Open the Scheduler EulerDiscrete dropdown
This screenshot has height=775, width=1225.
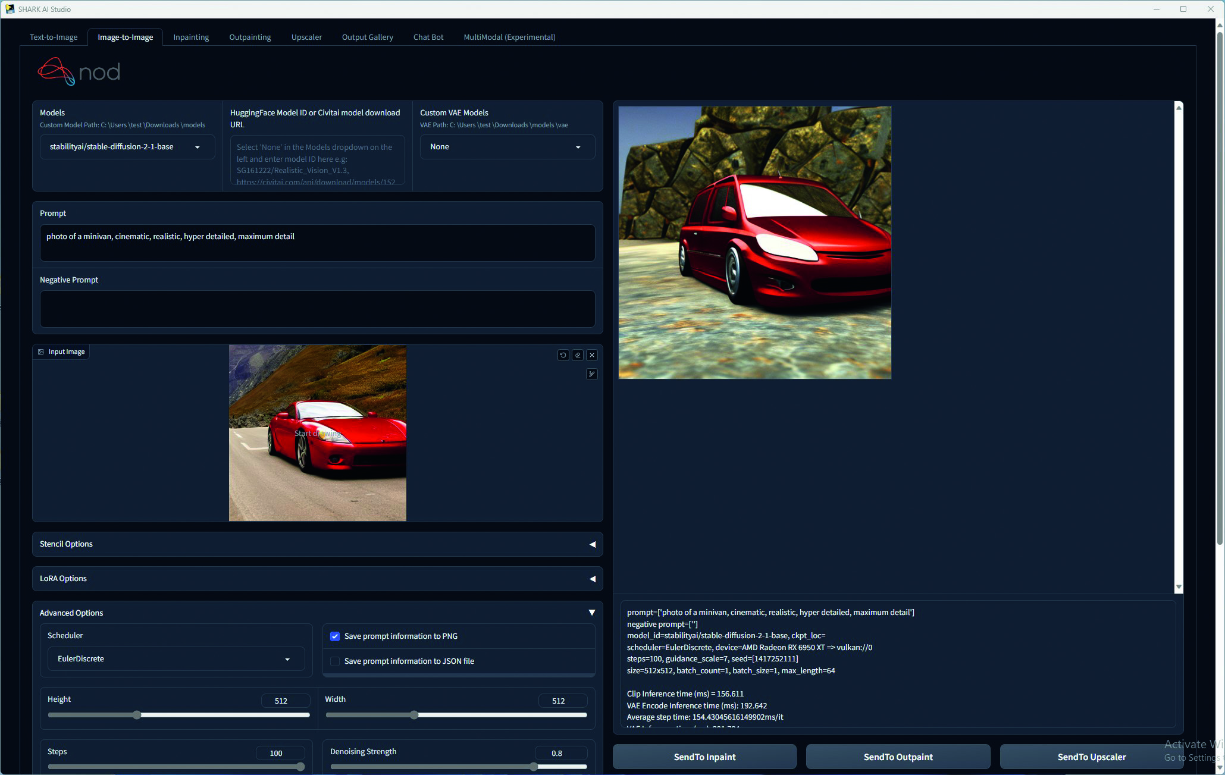tap(176, 659)
